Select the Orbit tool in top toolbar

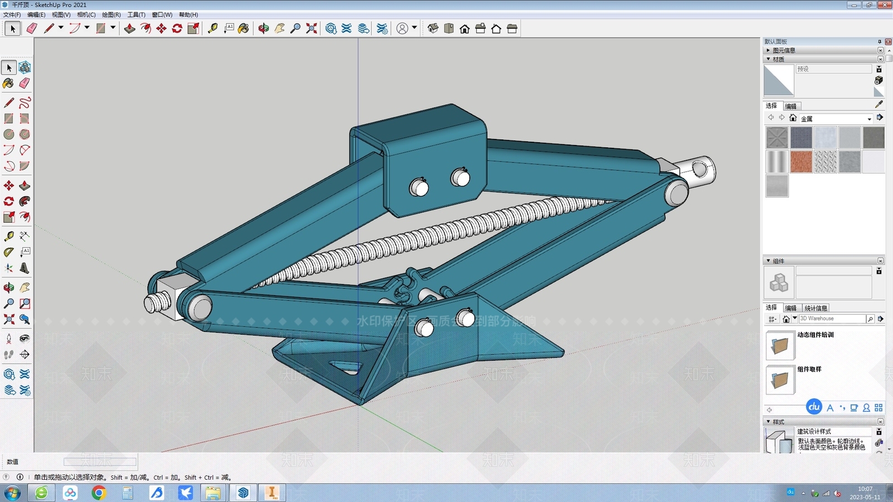click(x=263, y=28)
